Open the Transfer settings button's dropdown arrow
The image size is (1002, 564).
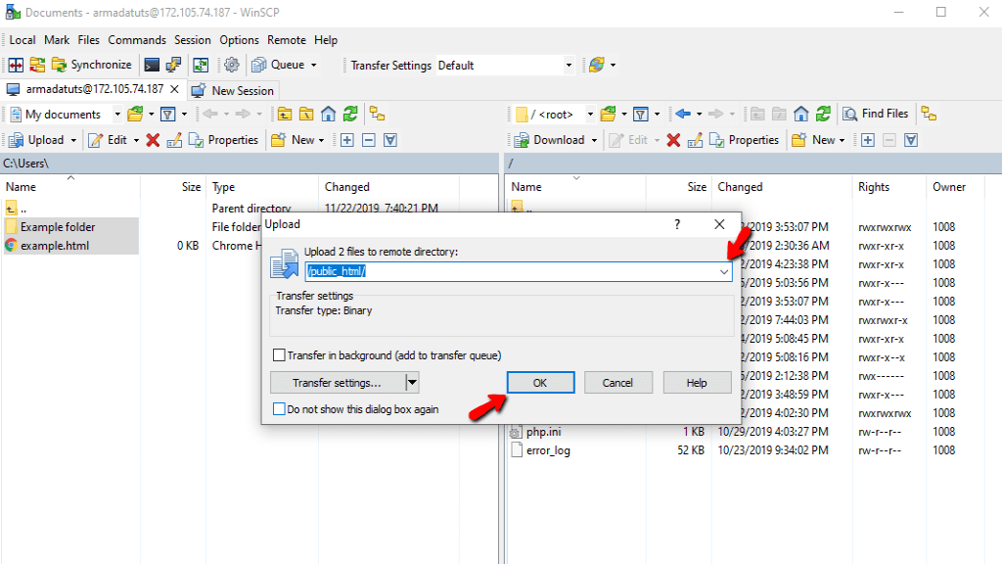[412, 383]
